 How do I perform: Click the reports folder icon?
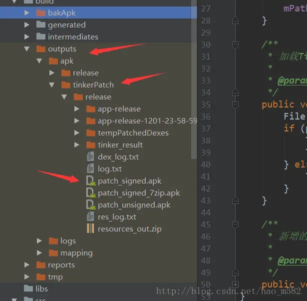click(x=41, y=265)
